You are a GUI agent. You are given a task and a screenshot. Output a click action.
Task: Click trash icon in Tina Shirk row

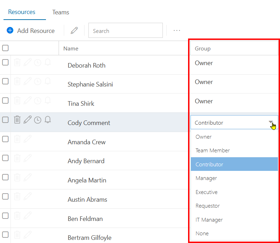[x=17, y=100]
